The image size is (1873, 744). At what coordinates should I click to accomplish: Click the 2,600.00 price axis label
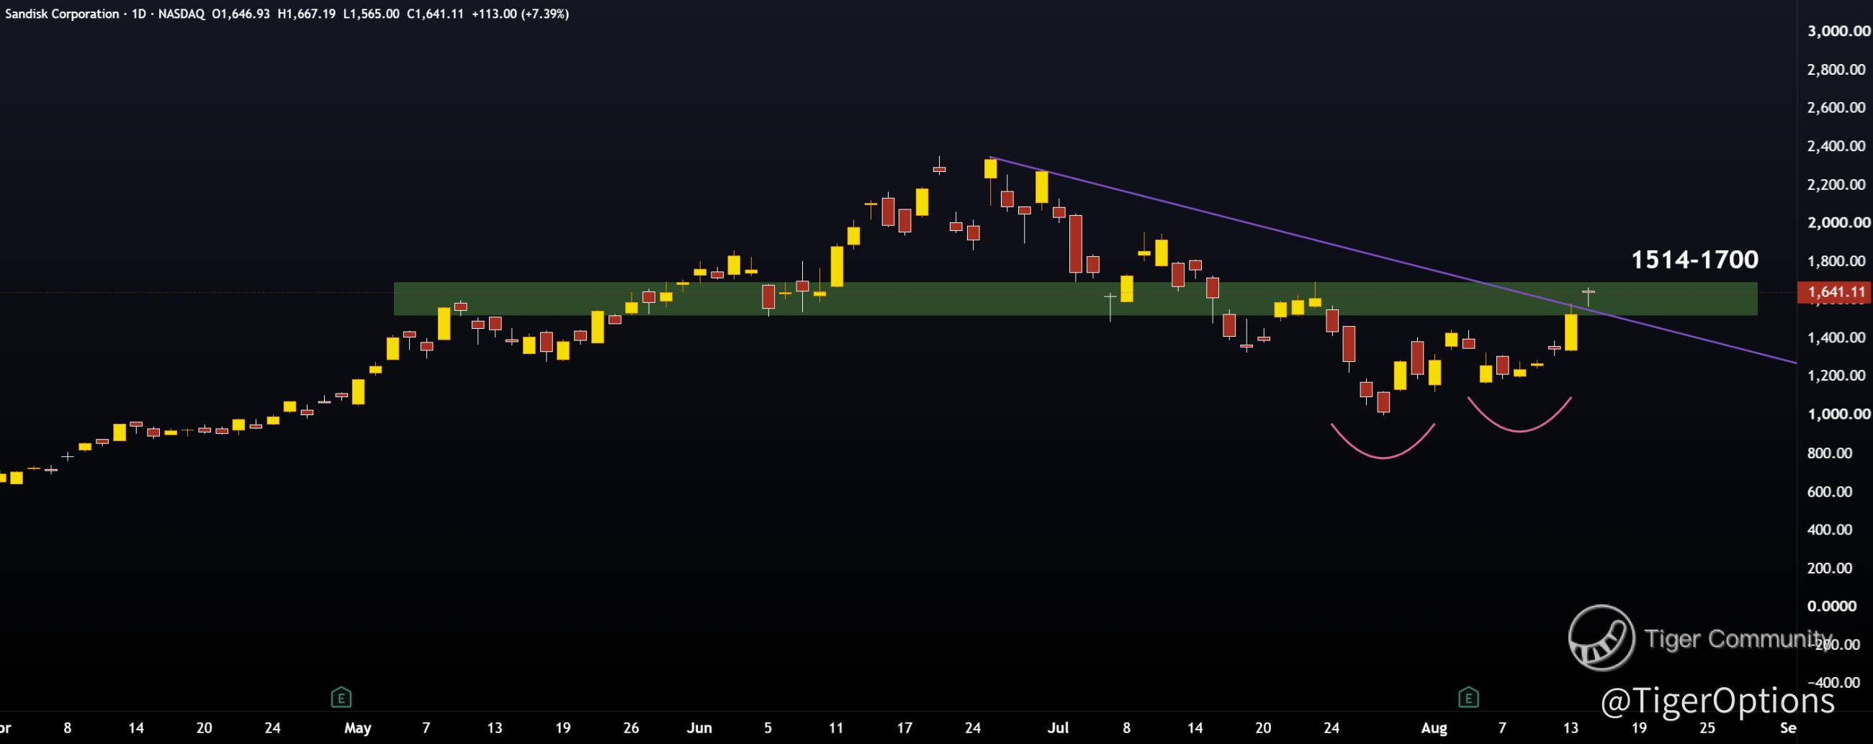pyautogui.click(x=1836, y=107)
